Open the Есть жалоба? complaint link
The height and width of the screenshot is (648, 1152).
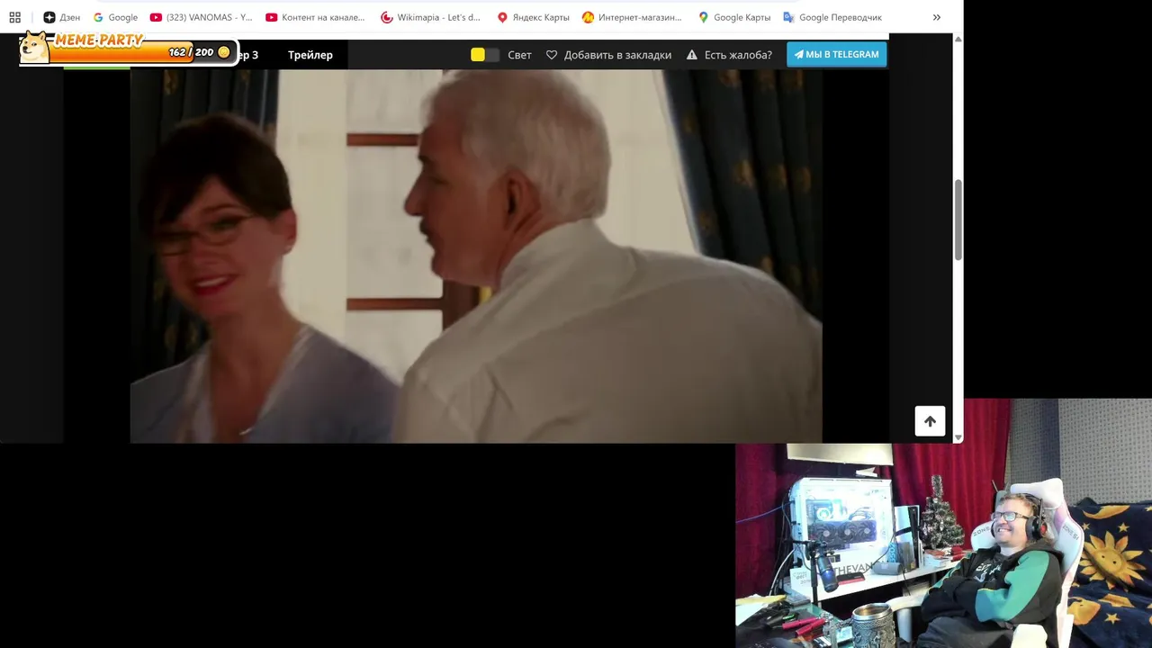click(x=729, y=55)
